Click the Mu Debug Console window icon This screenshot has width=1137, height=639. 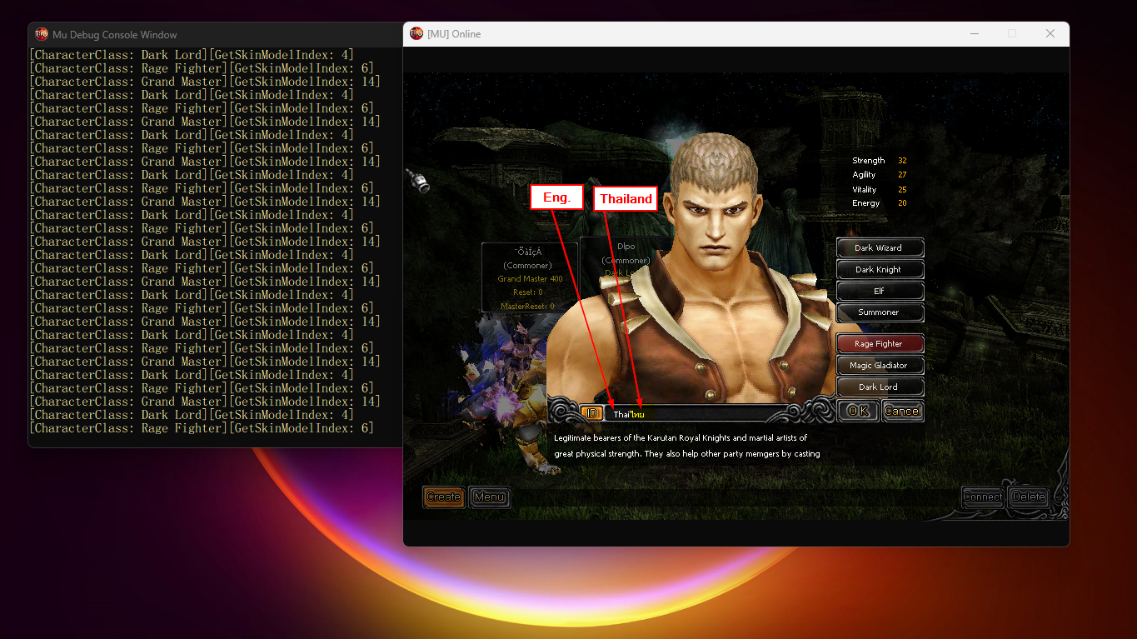coord(41,35)
